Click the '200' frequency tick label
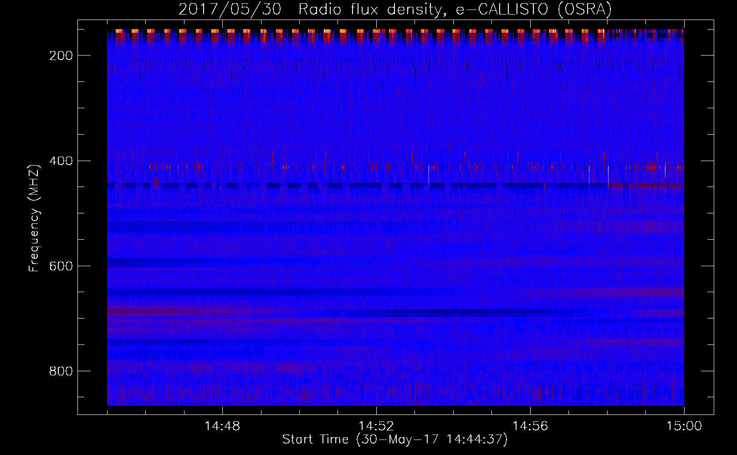The width and height of the screenshot is (737, 455). 61,56
